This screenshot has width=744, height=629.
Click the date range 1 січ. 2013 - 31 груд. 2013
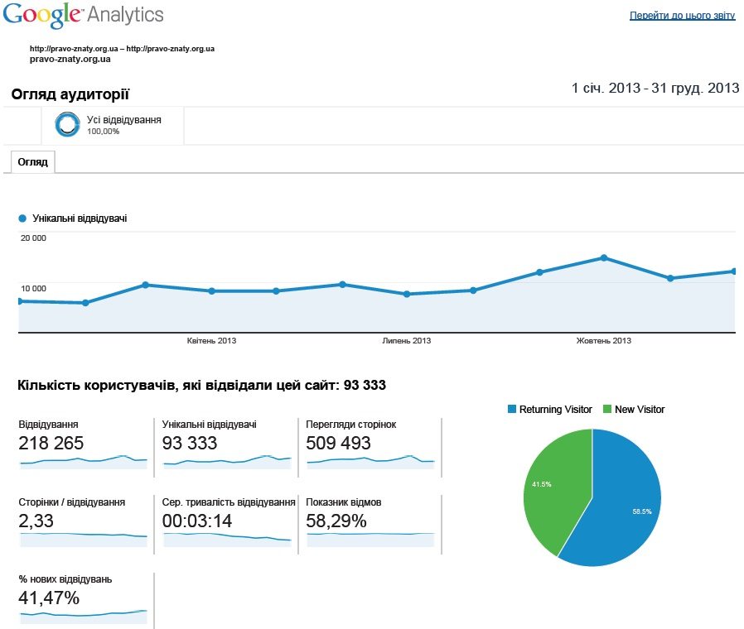click(x=655, y=89)
